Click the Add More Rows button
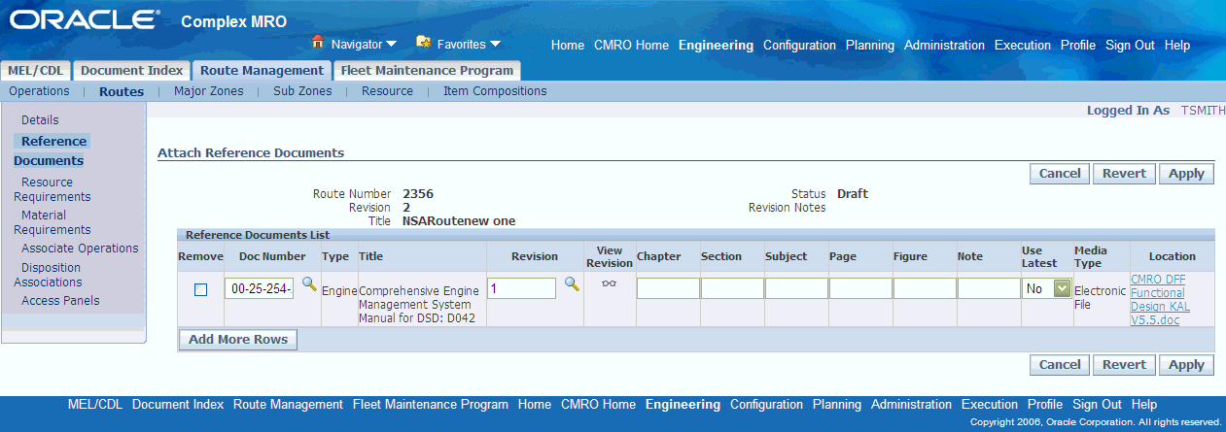 pos(238,340)
